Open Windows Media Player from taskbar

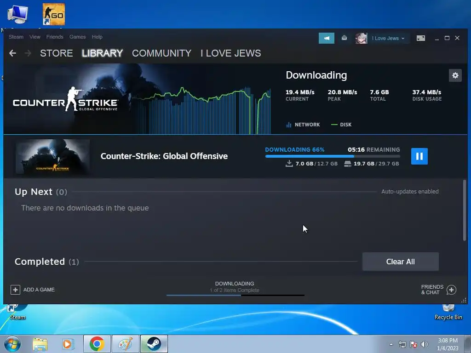68,344
